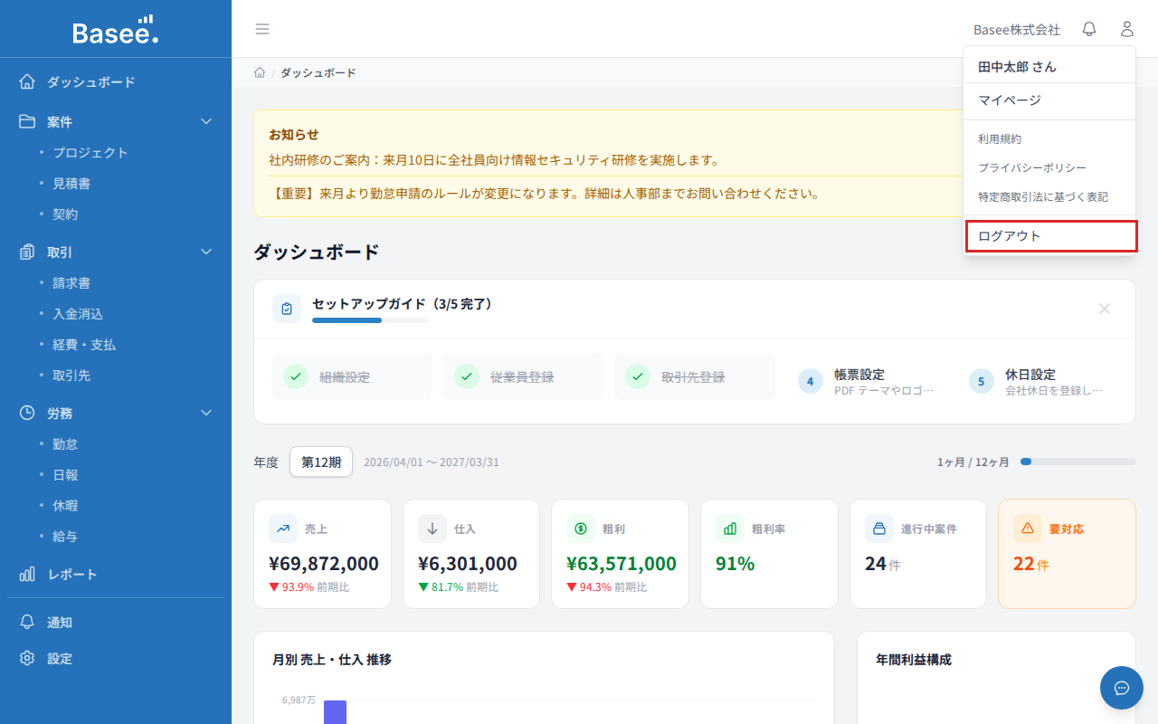Viewport: 1158px width, 724px height.
Task: Click the user profile icon
Action: pyautogui.click(x=1126, y=29)
